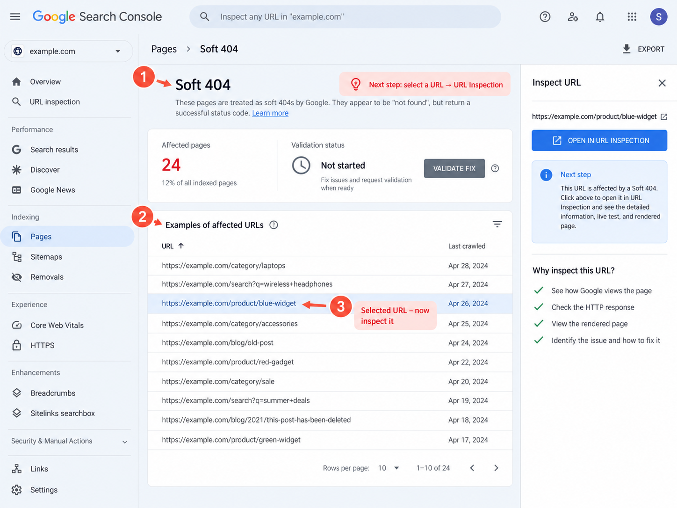Open Search results report
677x508 pixels.
54,150
